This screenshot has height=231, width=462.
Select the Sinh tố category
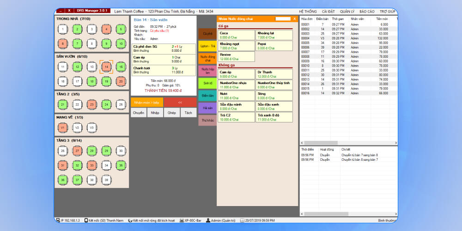click(x=207, y=83)
